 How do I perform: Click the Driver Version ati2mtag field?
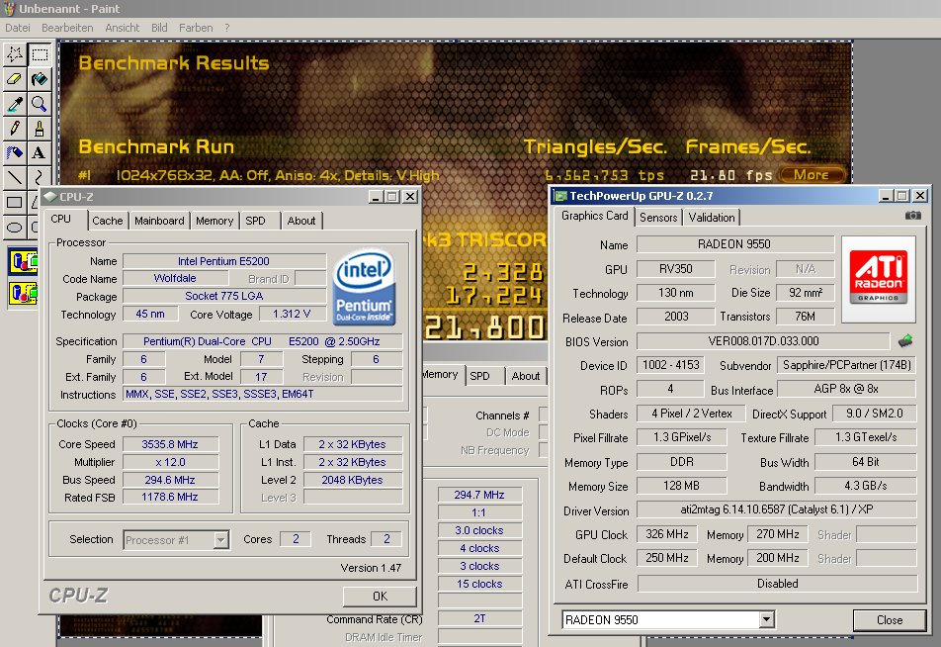pyautogui.click(x=777, y=509)
